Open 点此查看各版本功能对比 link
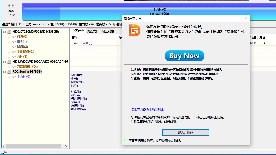The image size is (276, 155). coord(147,110)
